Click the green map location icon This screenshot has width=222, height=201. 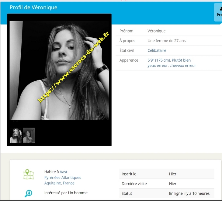coord(29,174)
